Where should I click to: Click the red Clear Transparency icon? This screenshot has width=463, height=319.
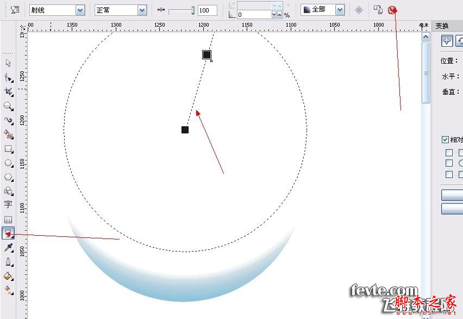(x=392, y=10)
